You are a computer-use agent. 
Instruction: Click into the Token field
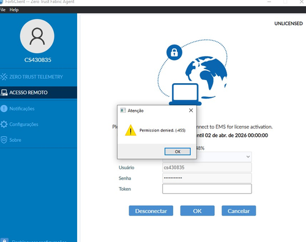click(x=207, y=189)
